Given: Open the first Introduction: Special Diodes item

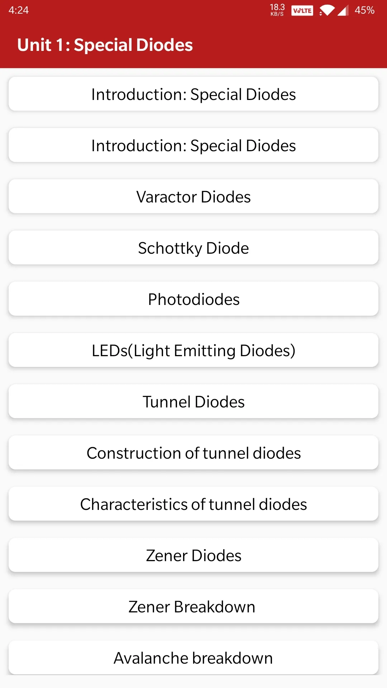Looking at the screenshot, I should pyautogui.click(x=193, y=94).
